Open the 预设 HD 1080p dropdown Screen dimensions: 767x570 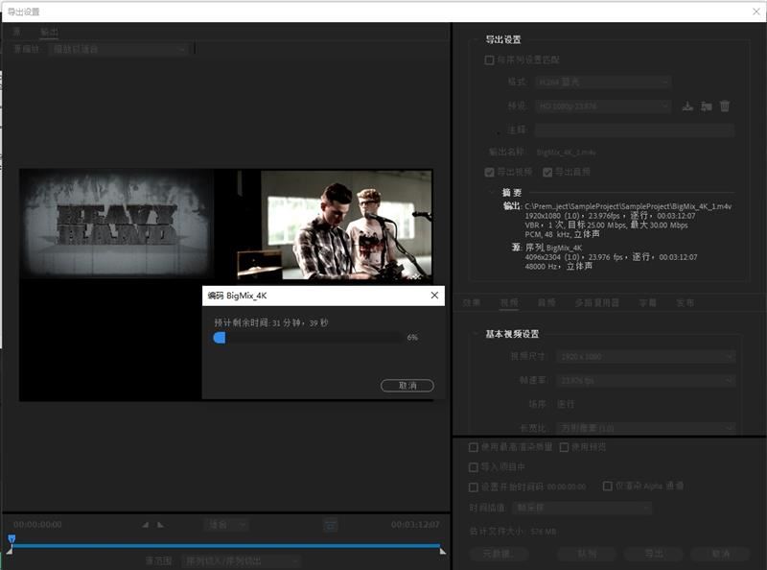tap(603, 106)
